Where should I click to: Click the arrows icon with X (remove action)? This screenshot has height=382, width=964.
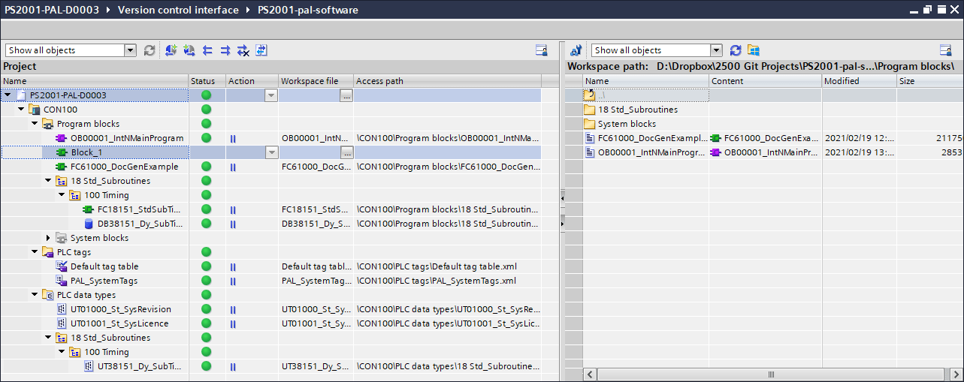[x=243, y=50]
